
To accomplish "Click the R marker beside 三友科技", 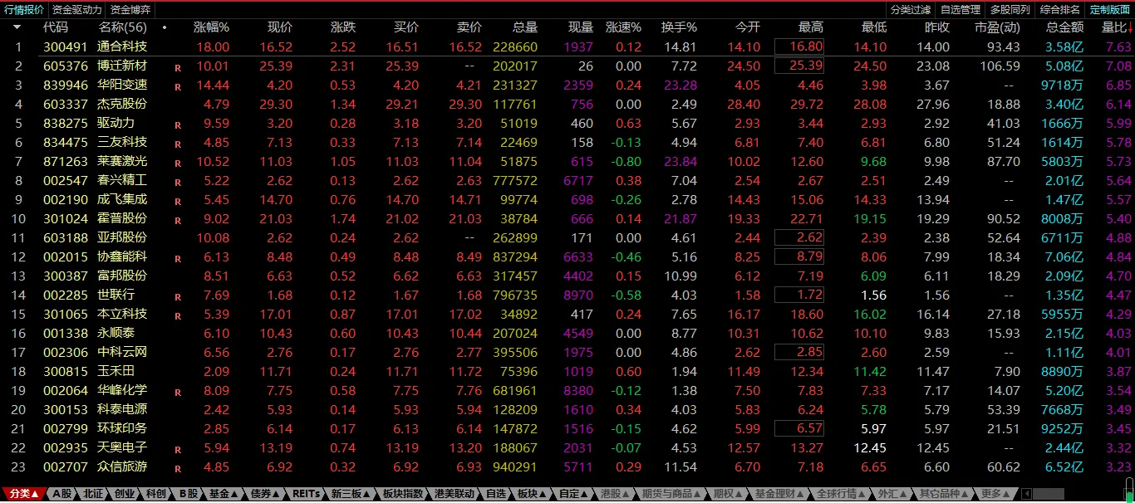I will 178,144.
